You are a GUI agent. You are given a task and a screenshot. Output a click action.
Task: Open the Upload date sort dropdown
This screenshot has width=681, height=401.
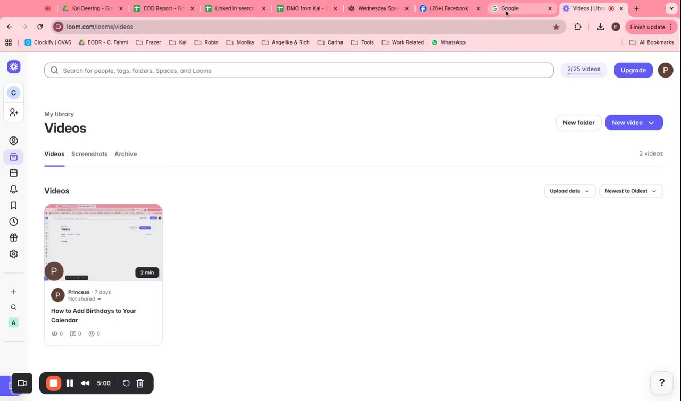pos(570,191)
